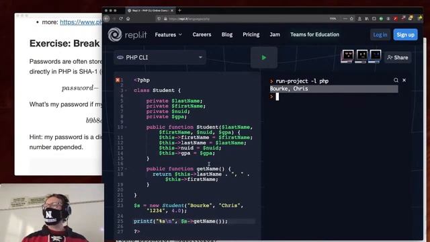430x242 pixels.
Task: Open Teams for Education page
Action: pos(314,34)
